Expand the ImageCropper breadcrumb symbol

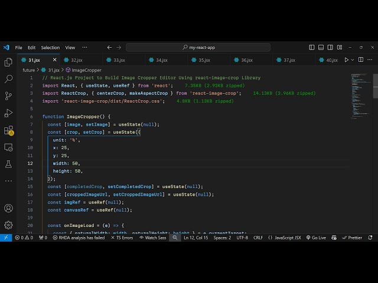(86, 70)
